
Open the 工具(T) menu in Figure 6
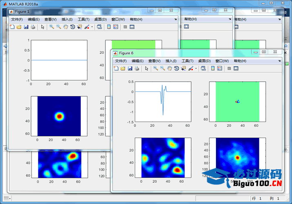(x=187, y=61)
